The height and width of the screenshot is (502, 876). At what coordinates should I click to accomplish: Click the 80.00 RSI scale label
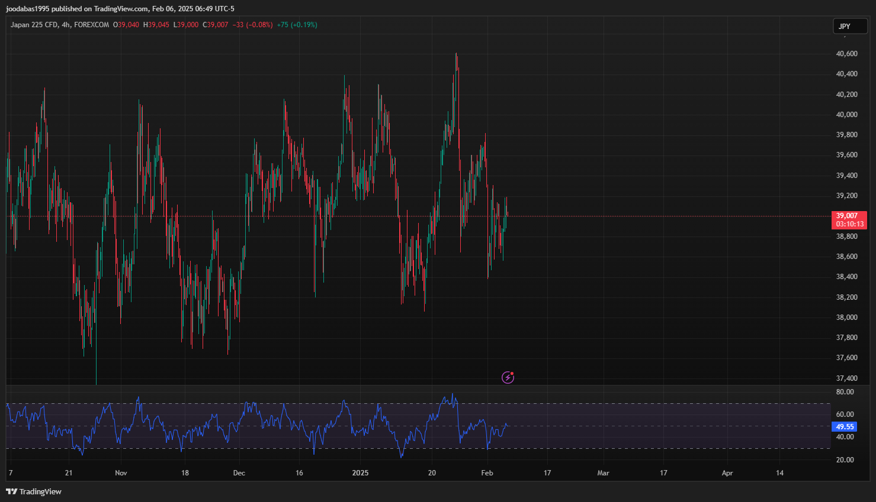click(x=845, y=391)
